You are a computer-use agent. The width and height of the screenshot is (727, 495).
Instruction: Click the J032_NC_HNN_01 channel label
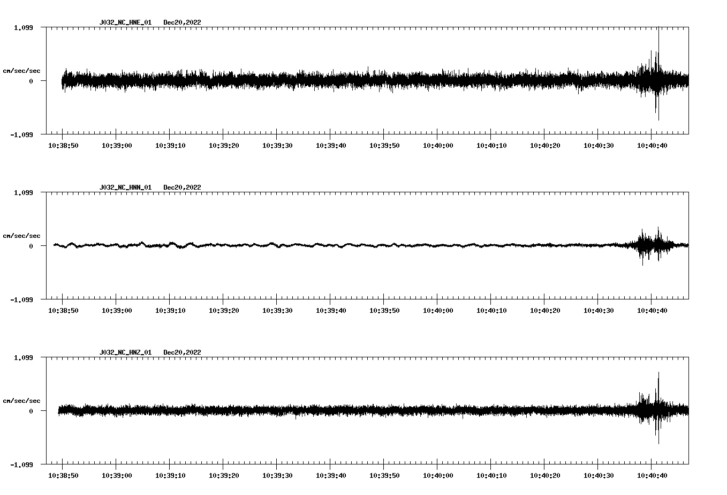tap(125, 187)
